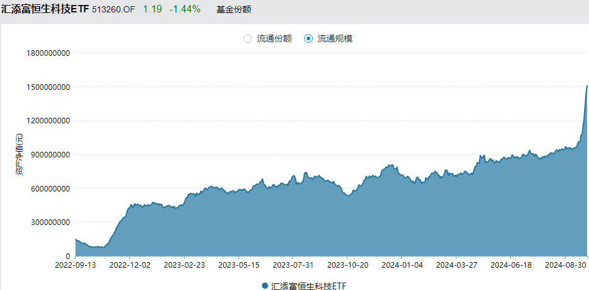Click the 资产净值(元) y-axis title
This screenshot has height=290, width=589.
[x=19, y=154]
